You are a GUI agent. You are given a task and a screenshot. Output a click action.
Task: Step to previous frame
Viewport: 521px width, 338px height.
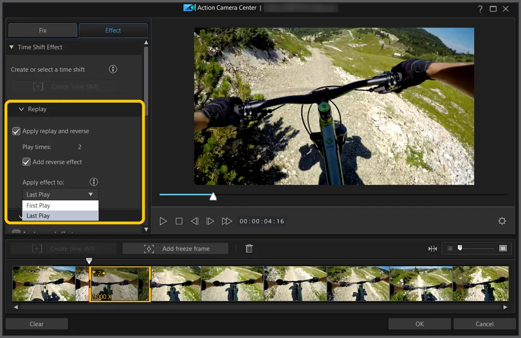195,221
